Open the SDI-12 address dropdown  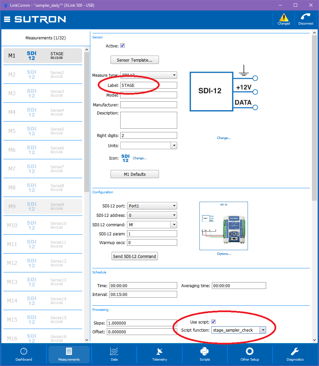click(x=152, y=215)
